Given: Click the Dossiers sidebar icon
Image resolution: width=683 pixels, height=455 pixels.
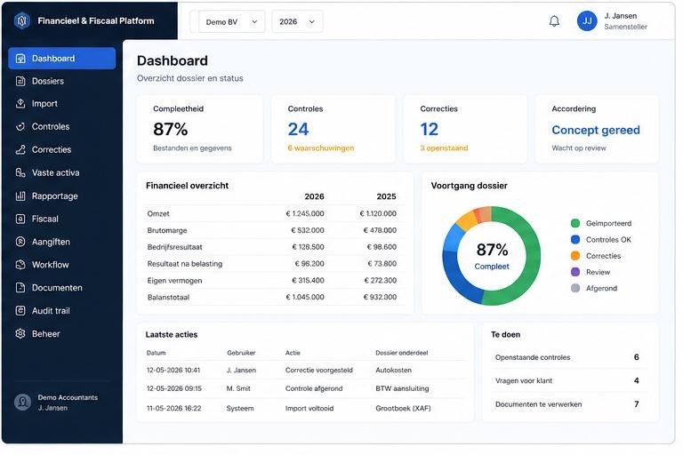Looking at the screenshot, I should tap(20, 81).
